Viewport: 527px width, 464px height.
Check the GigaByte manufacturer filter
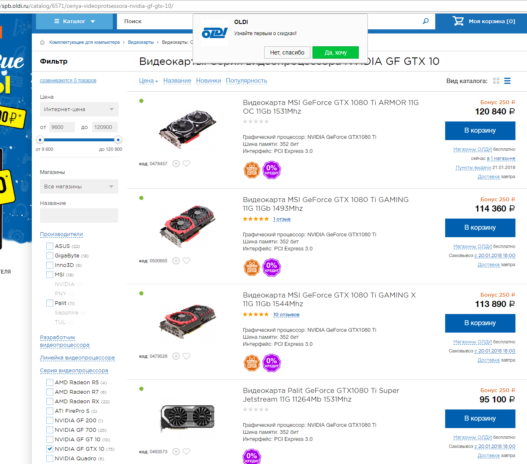(x=50, y=256)
